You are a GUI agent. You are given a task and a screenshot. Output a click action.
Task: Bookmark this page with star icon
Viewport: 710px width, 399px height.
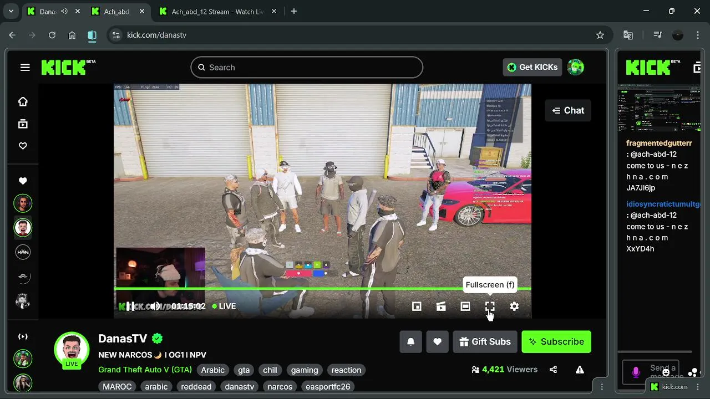pos(600,35)
